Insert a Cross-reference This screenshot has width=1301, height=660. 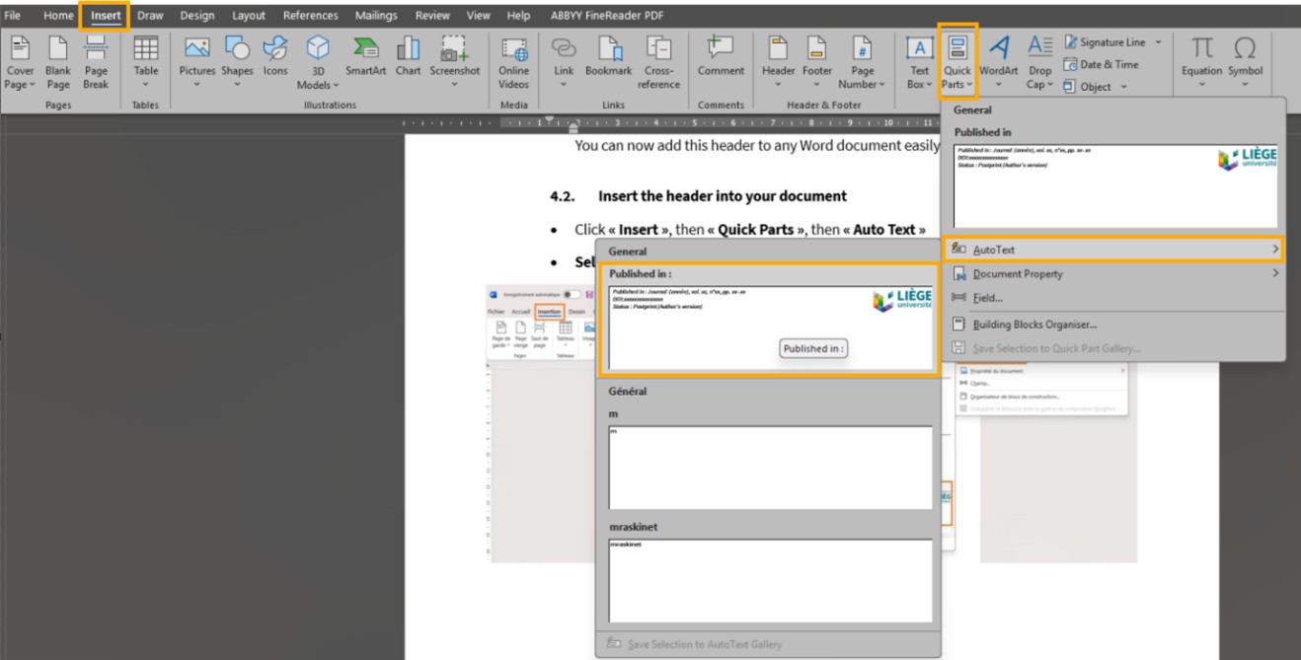[658, 63]
